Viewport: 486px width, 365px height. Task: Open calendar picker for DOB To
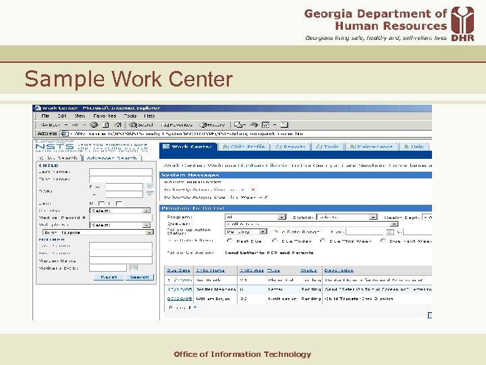150,194
